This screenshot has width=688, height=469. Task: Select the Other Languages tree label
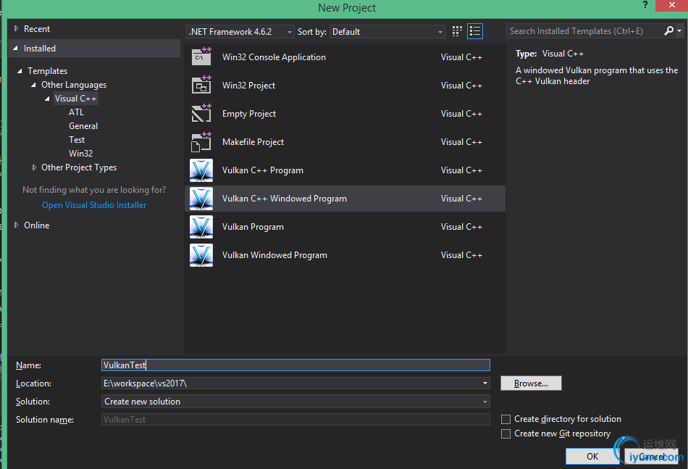pyautogui.click(x=74, y=85)
